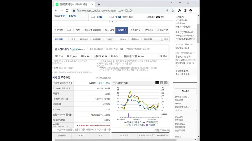Open the 시세 tab
This screenshot has width=252, height=141.
(69, 30)
